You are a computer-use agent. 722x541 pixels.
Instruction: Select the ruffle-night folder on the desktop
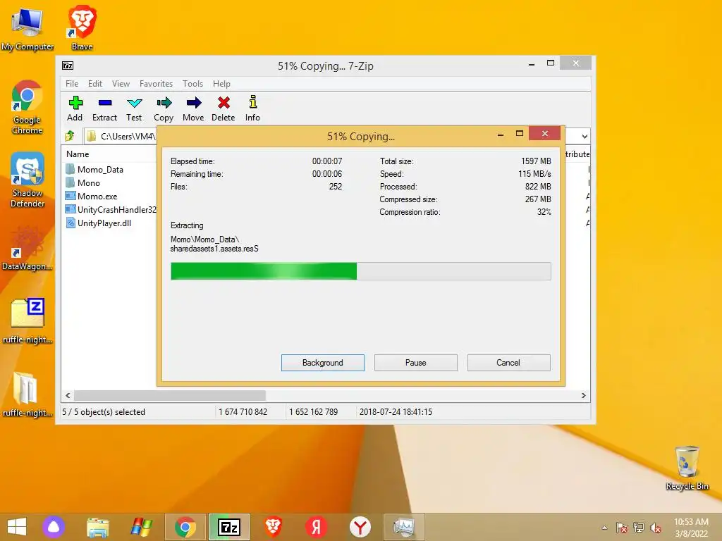(27, 394)
